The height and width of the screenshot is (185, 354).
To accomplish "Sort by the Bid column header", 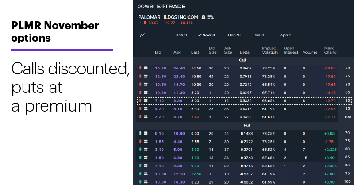I will pos(158,52).
